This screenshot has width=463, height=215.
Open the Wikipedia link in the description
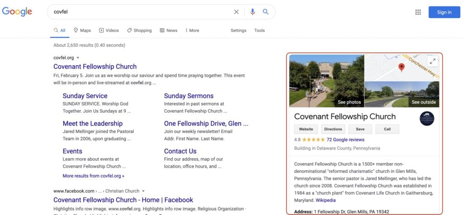coord(326,200)
